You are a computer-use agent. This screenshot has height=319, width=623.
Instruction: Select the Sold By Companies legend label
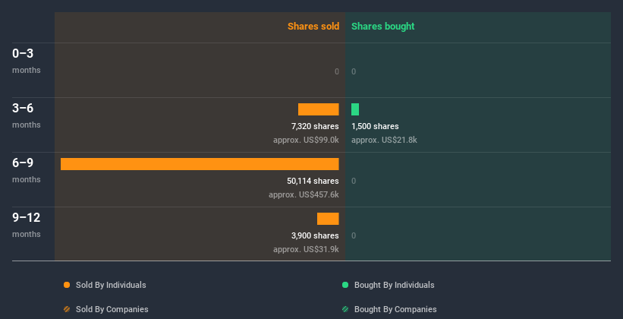(112, 309)
